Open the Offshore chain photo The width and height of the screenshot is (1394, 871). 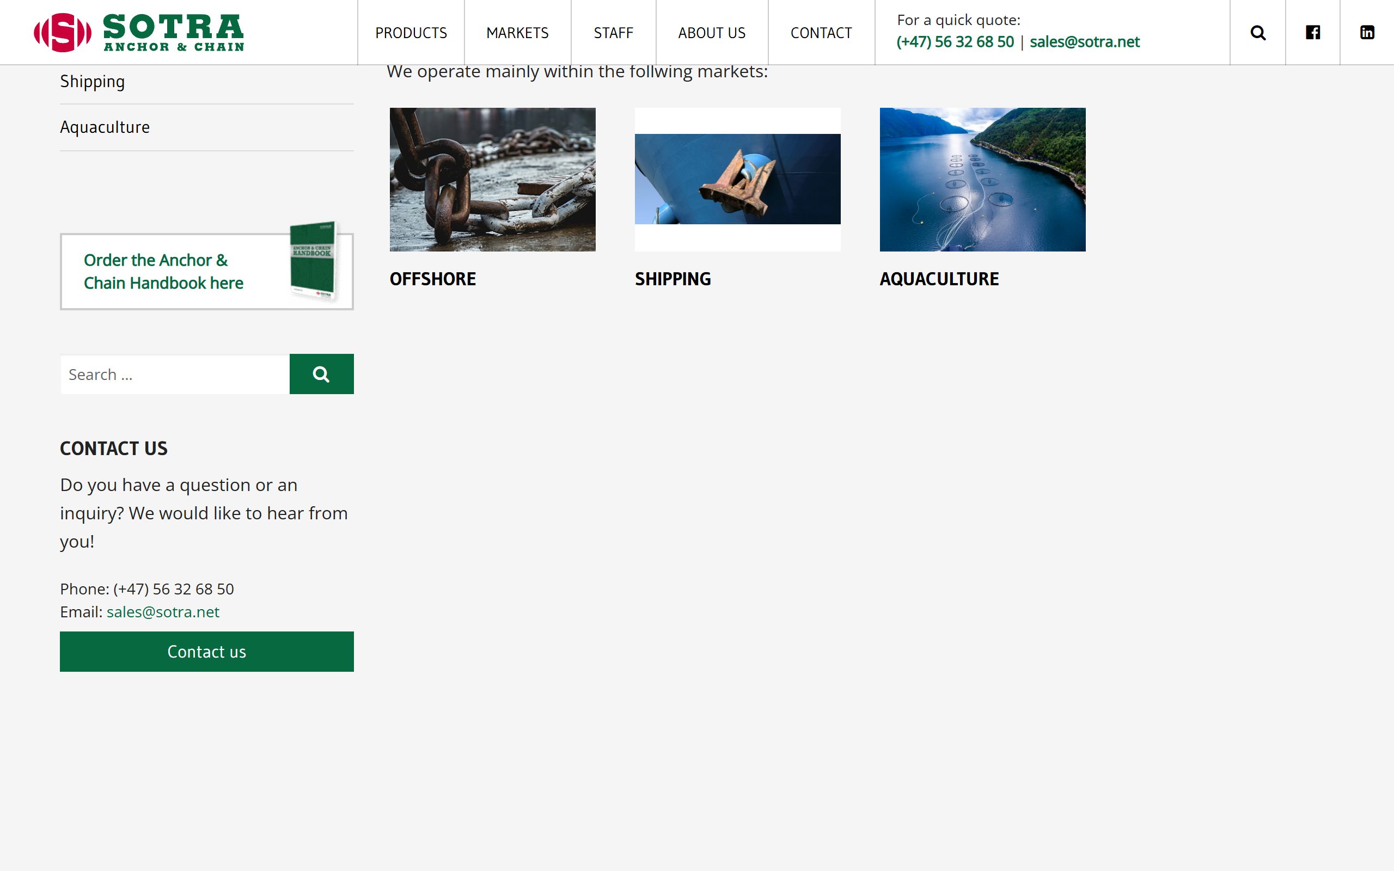(x=492, y=179)
